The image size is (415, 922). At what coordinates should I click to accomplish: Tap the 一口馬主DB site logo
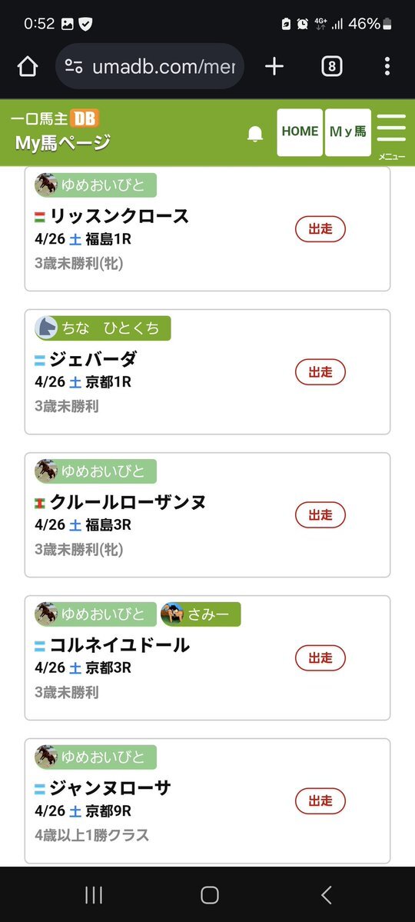point(55,118)
